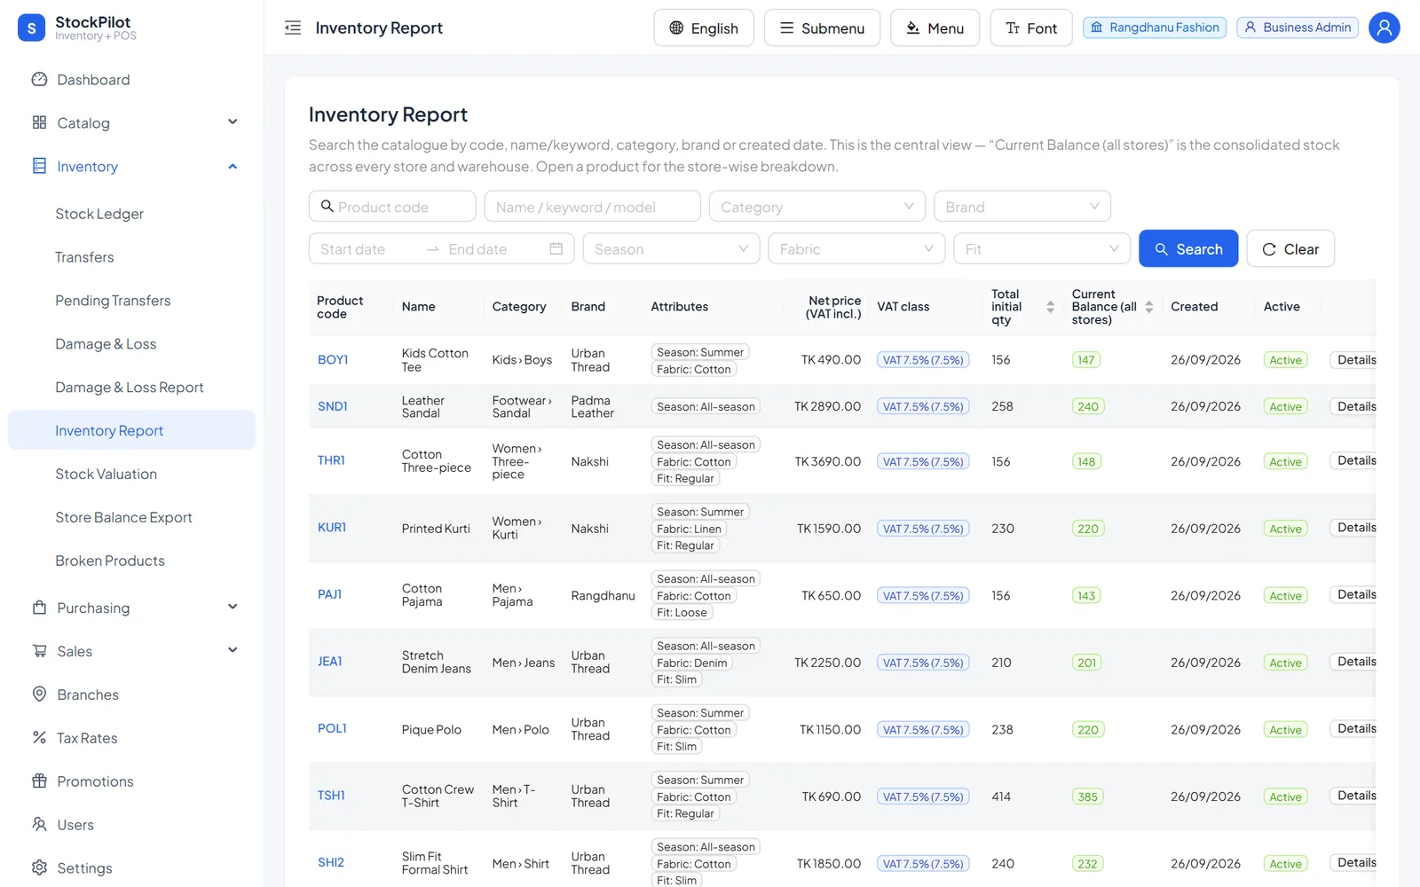Click the Start date field
This screenshot has width=1420, height=887.
point(367,249)
